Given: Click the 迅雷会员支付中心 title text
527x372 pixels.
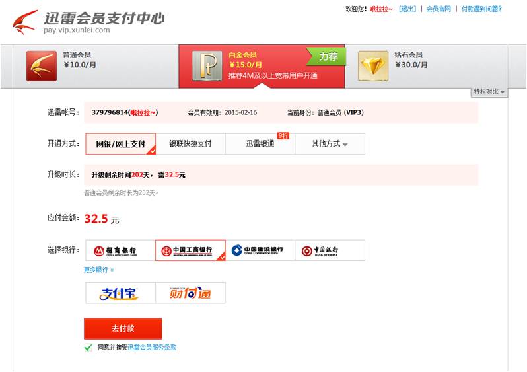Looking at the screenshot, I should pyautogui.click(x=104, y=18).
